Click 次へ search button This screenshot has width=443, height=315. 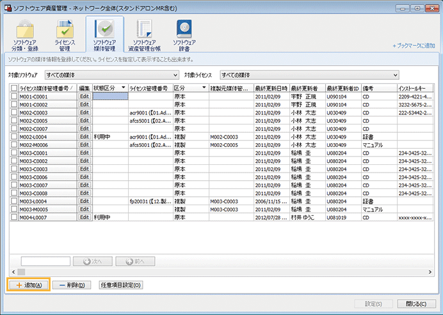click(93, 261)
